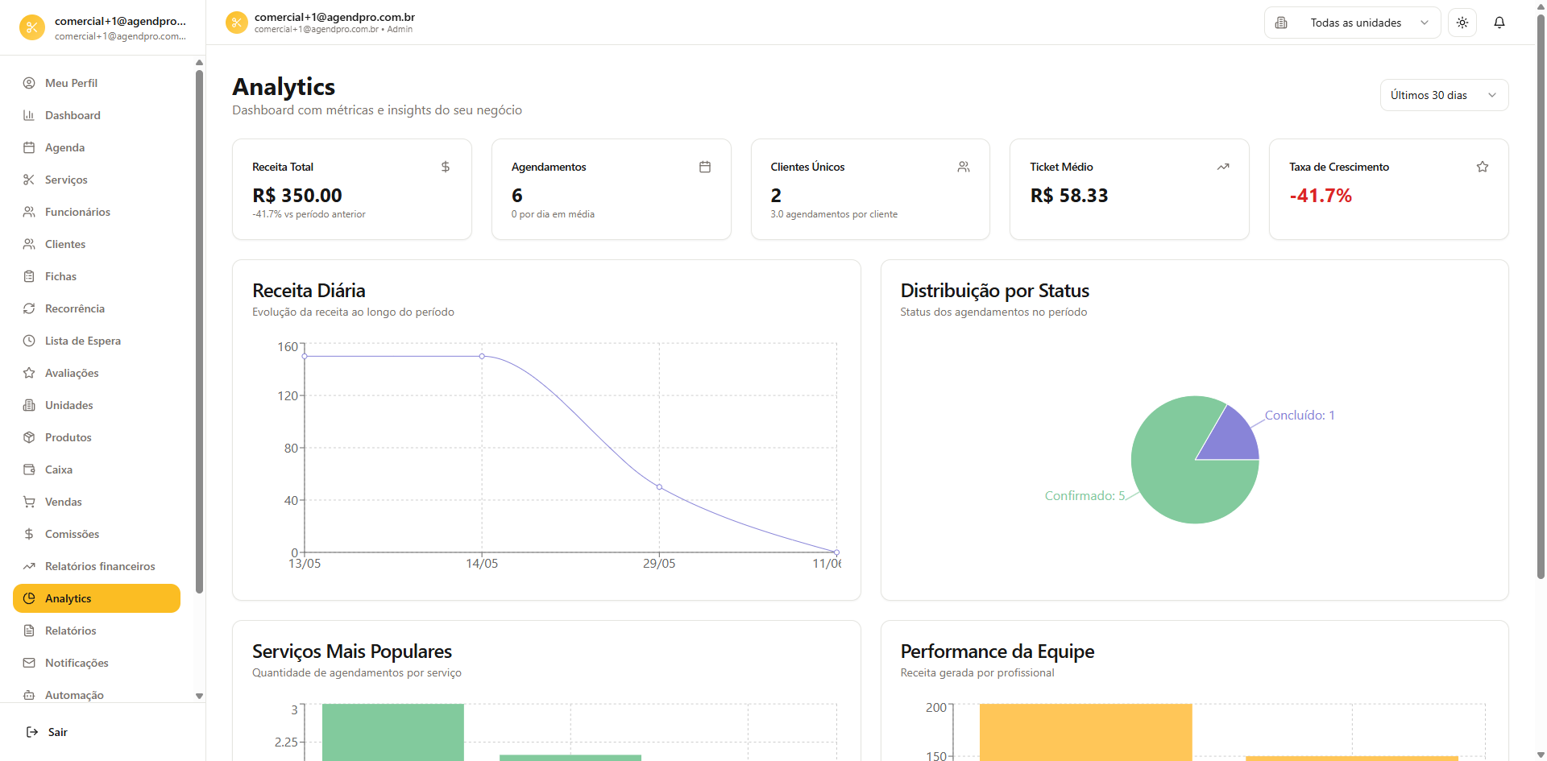Toggle the light/dark theme sun icon
This screenshot has height=761, width=1547.
point(1462,23)
